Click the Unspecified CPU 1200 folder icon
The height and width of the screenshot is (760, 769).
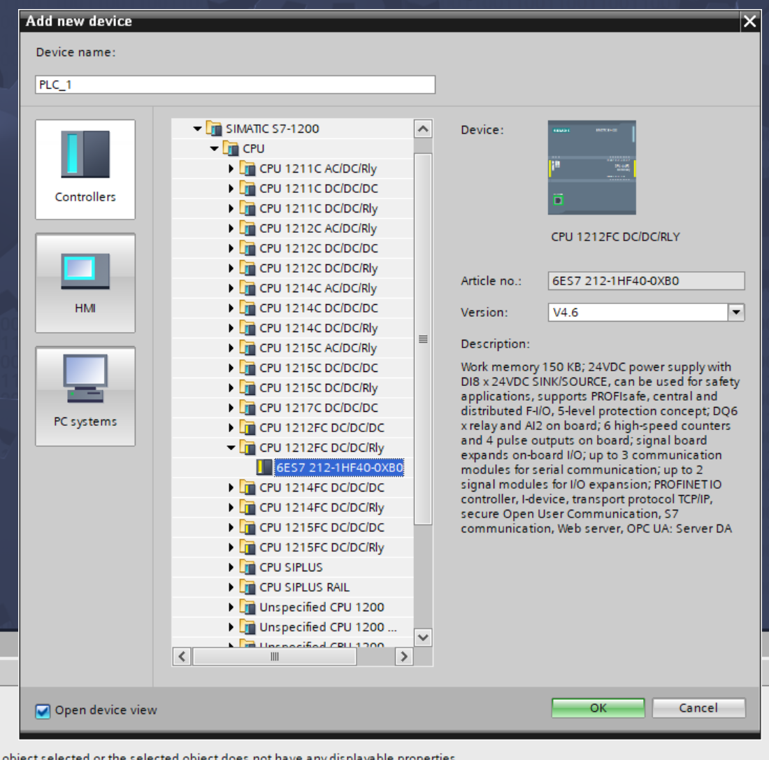click(247, 608)
